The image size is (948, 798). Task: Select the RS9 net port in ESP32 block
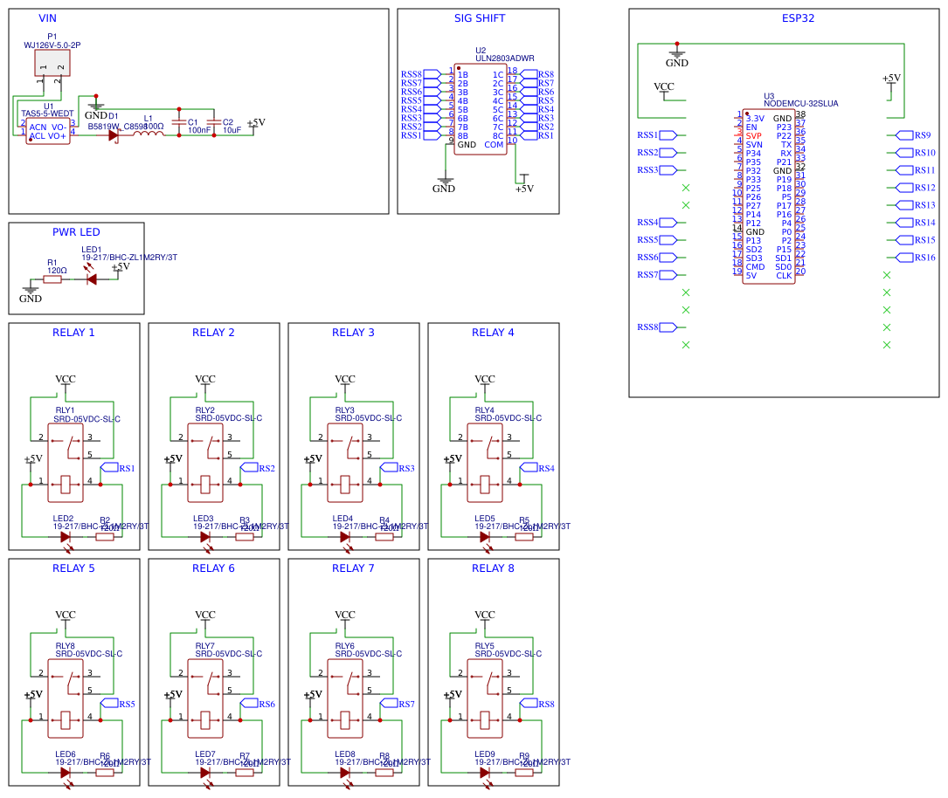click(x=913, y=135)
